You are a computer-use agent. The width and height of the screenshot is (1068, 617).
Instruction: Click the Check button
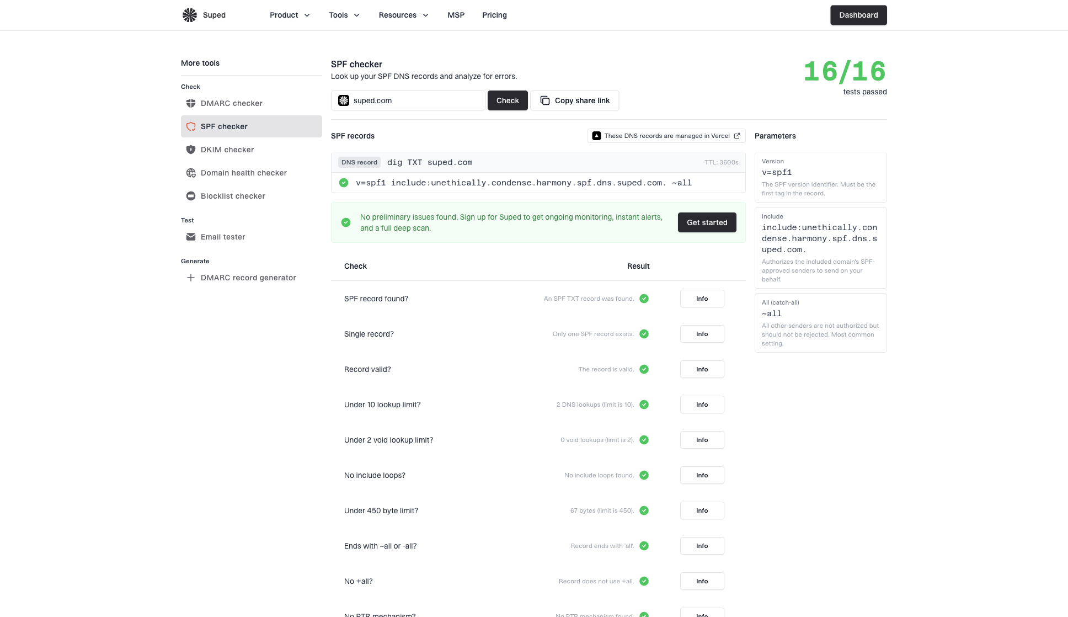[508, 100]
